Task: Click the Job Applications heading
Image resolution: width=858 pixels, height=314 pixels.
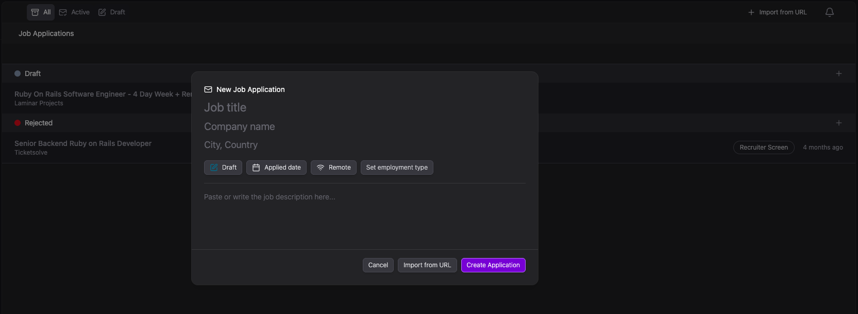Action: coord(46,33)
